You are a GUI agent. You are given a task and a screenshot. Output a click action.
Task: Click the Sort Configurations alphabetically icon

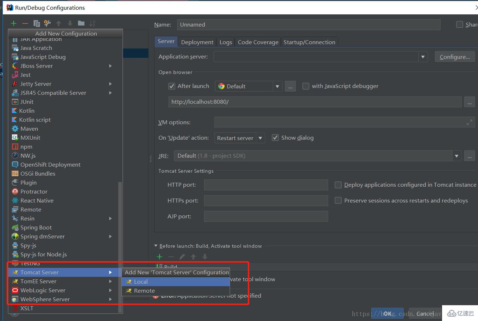92,24
